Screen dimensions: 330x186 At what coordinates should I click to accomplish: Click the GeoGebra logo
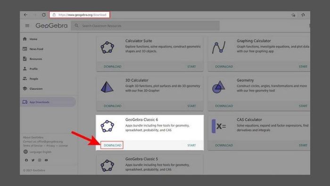coord(51,25)
